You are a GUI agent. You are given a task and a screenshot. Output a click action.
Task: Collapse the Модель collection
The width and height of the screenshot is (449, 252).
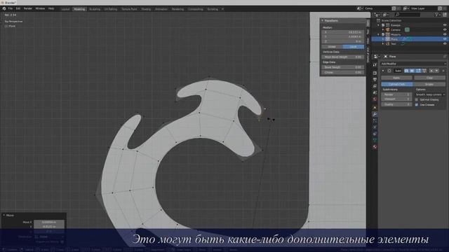[378, 34]
